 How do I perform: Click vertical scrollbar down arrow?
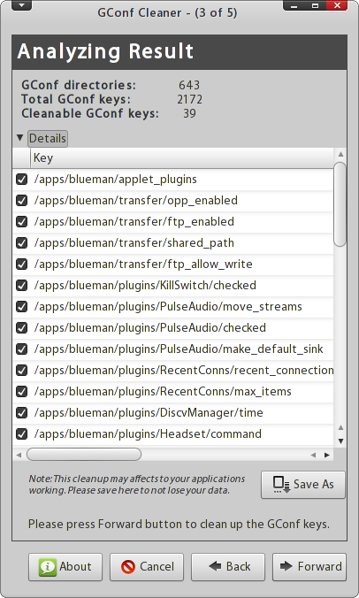[341, 441]
